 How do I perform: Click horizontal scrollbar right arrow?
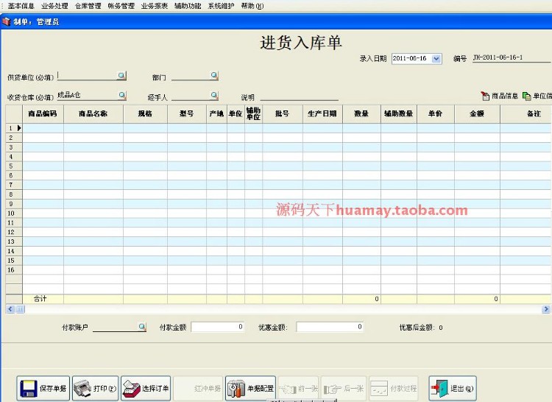point(545,309)
